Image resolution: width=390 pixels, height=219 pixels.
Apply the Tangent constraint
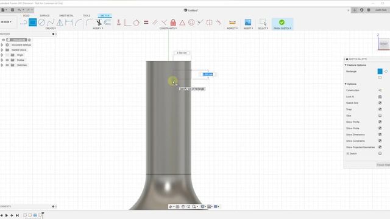click(136, 23)
